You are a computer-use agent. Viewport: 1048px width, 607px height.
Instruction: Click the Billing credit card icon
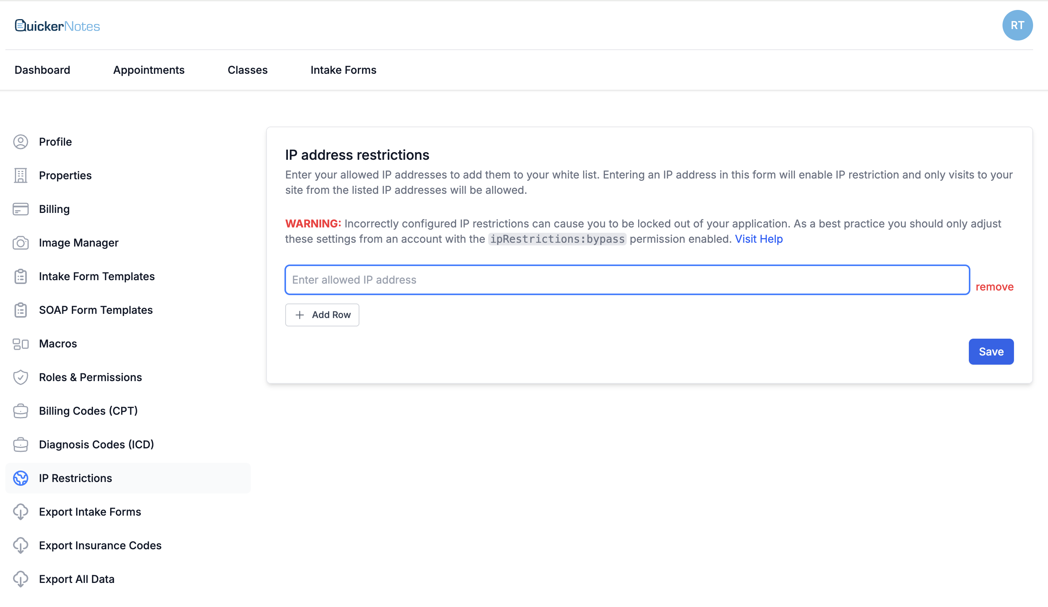coord(20,209)
